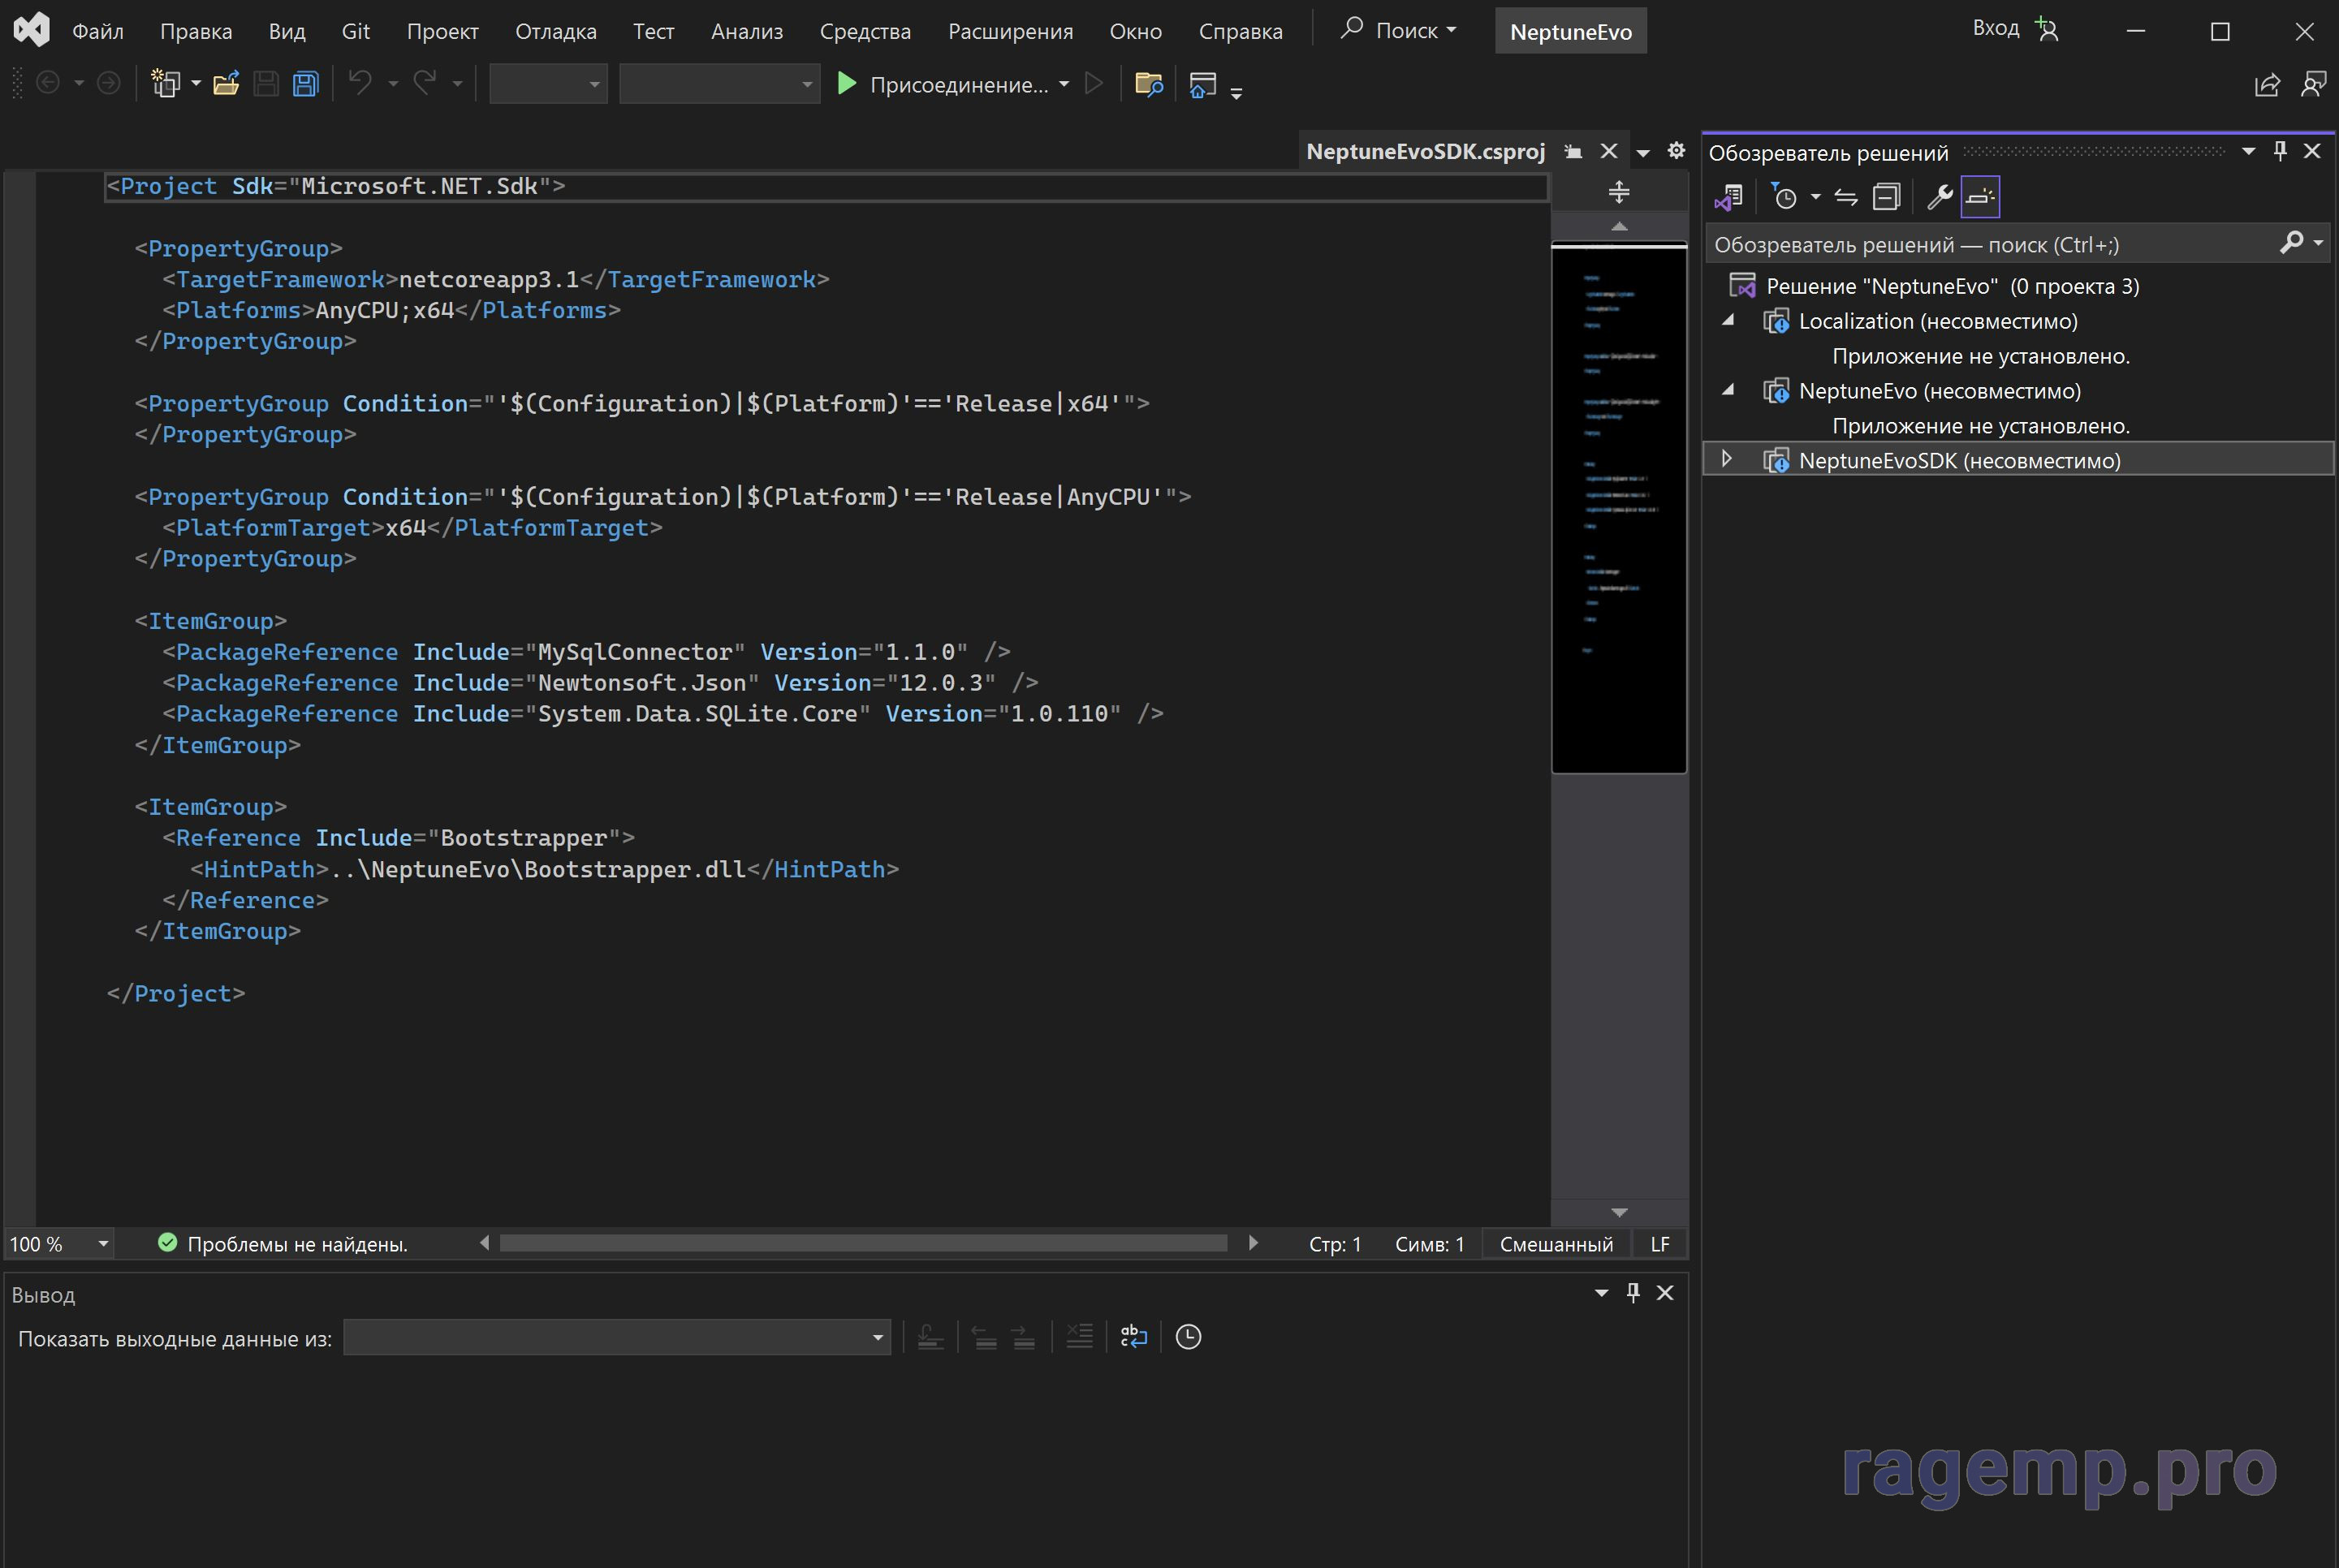The height and width of the screenshot is (1568, 2339).
Task: Open the Отладка menu
Action: [555, 31]
